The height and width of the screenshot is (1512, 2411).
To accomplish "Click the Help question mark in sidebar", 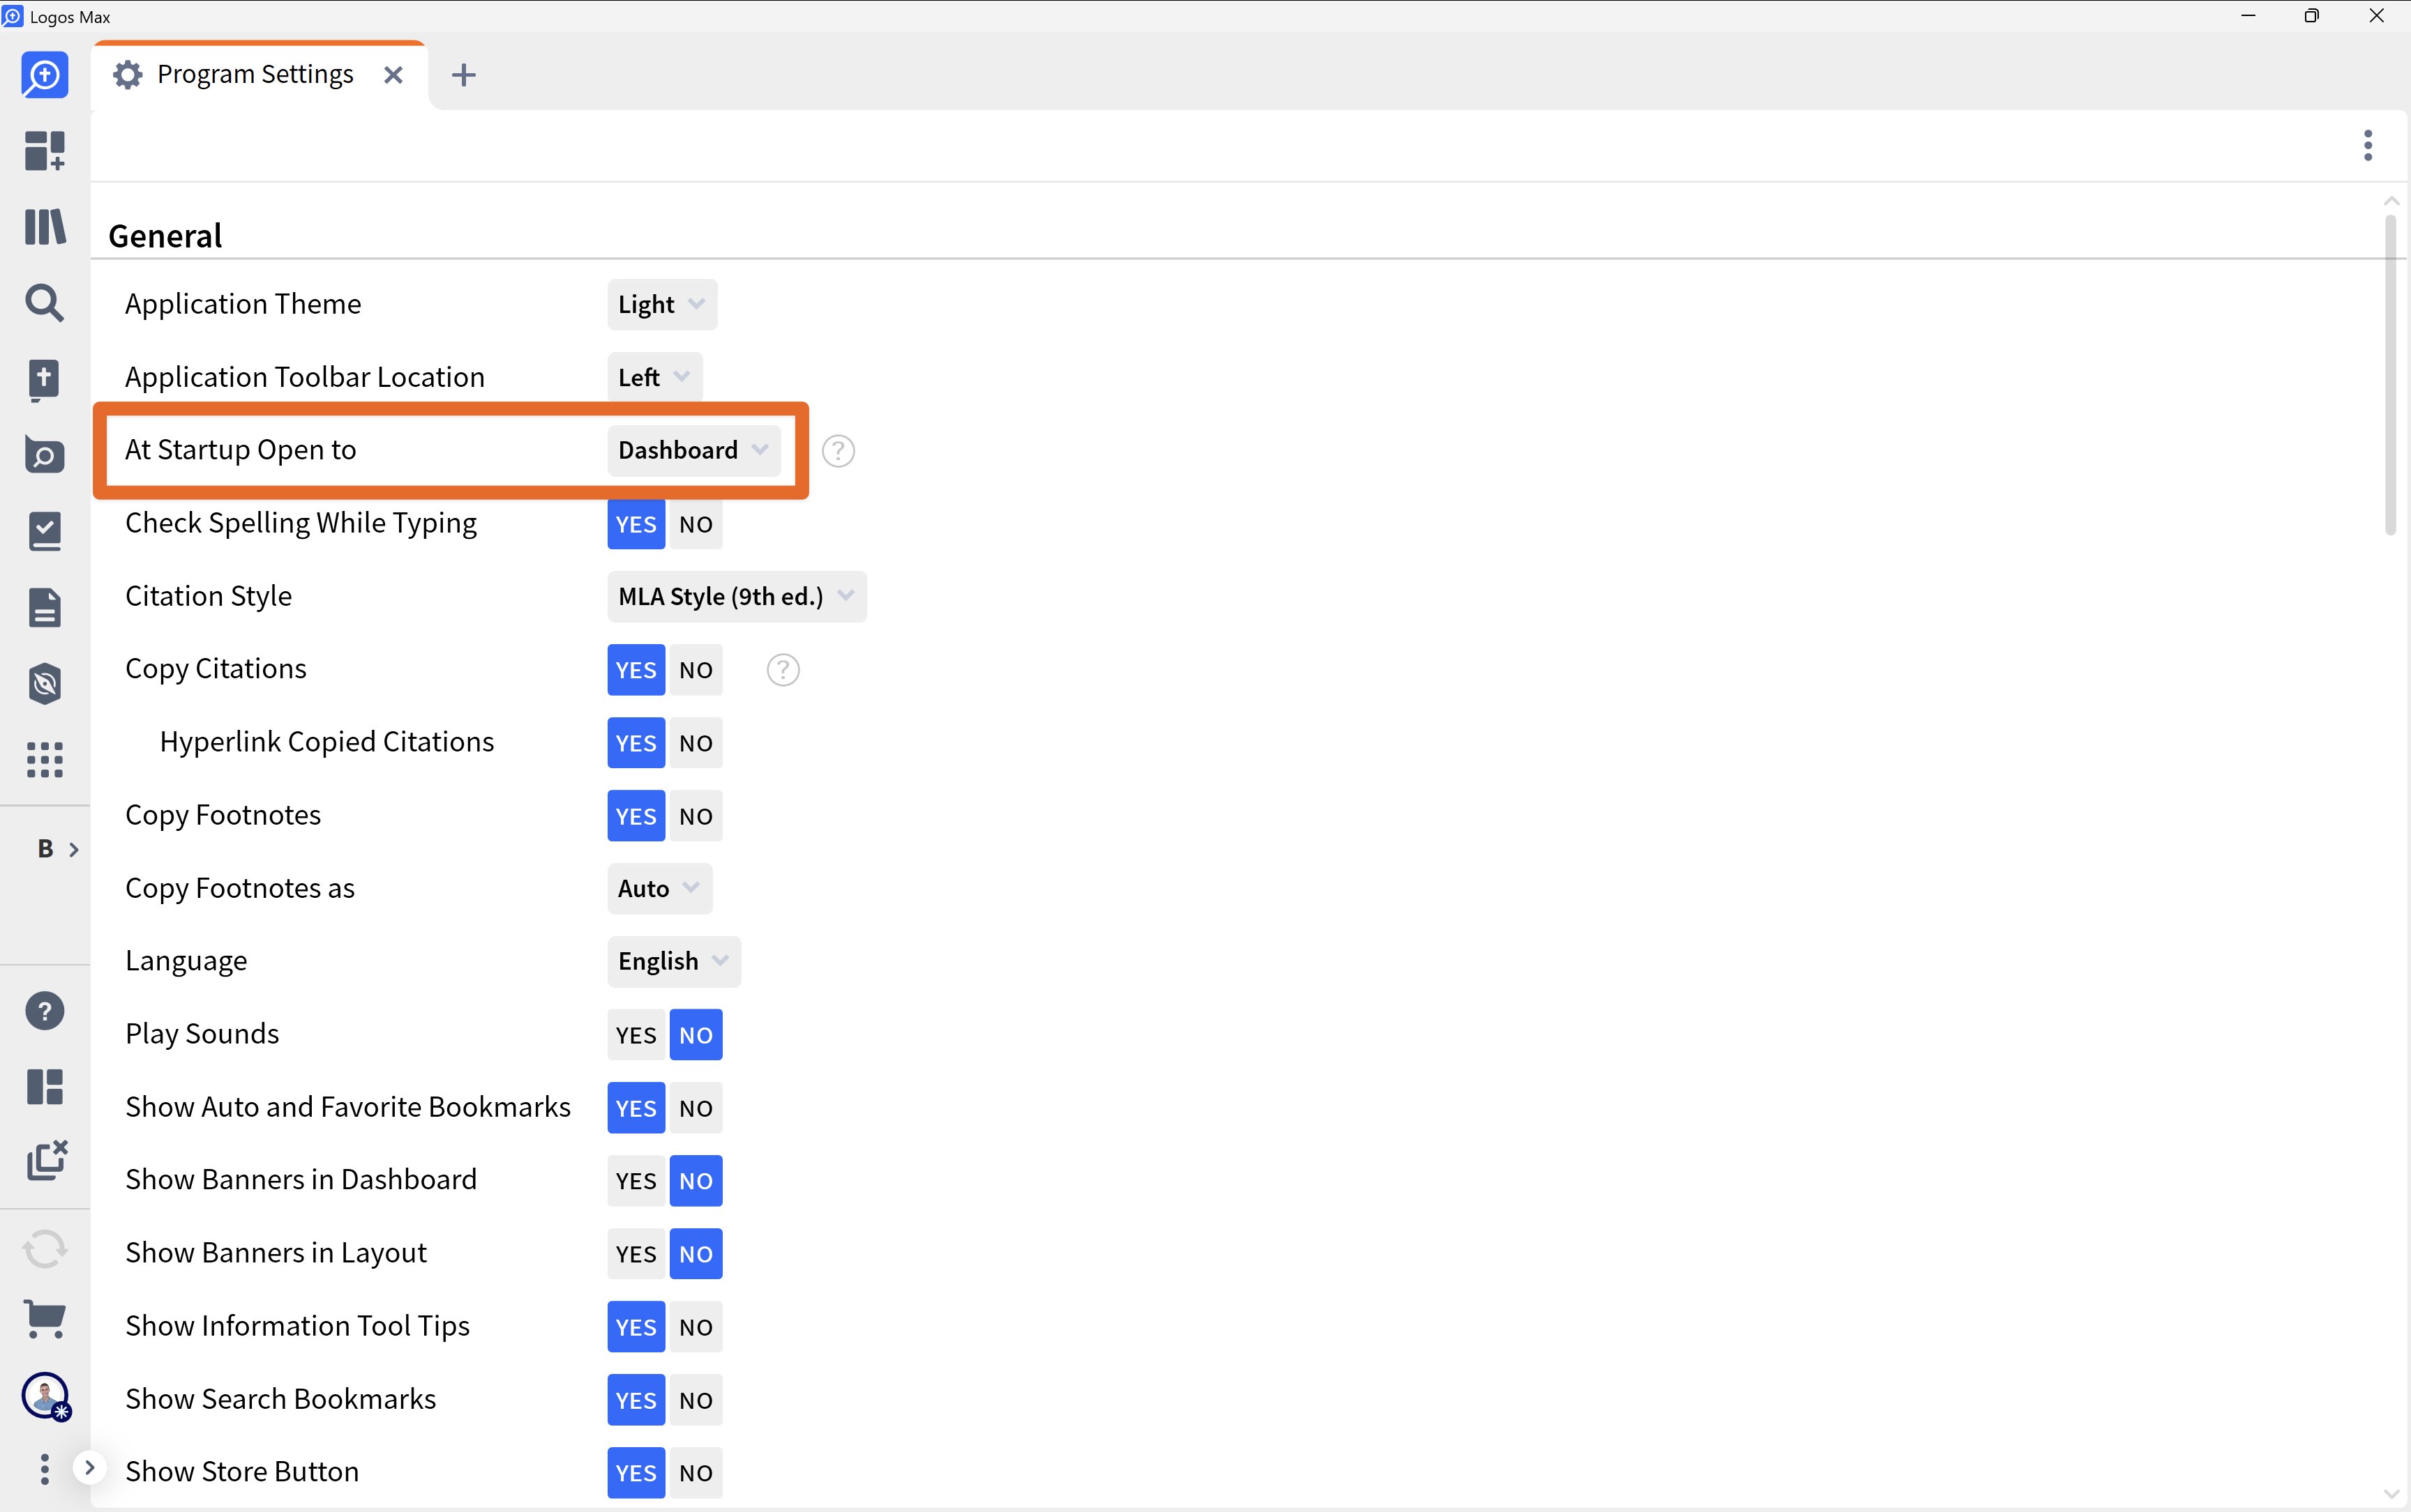I will coord(45,1011).
